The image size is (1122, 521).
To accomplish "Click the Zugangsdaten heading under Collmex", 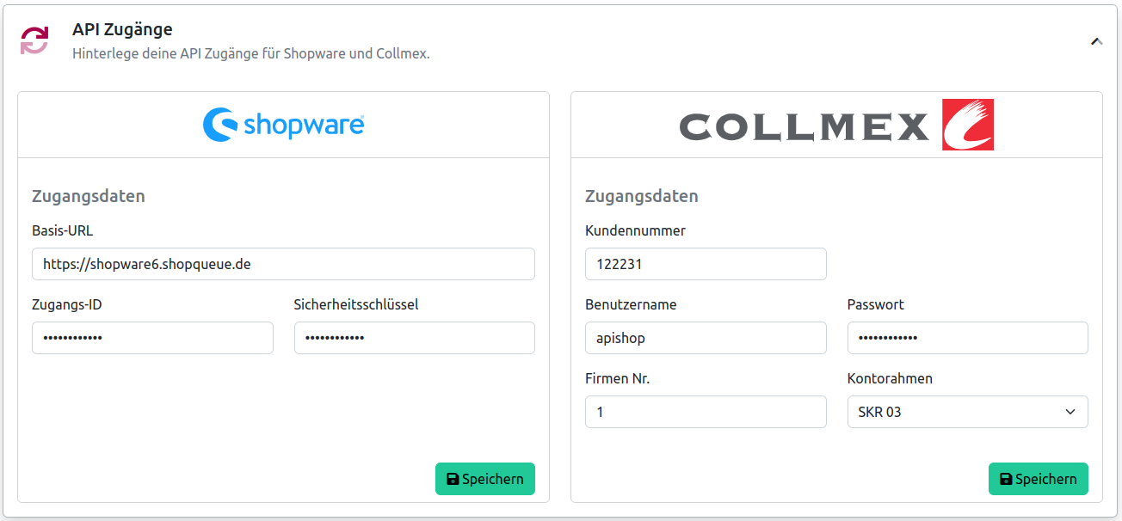I will coord(642,196).
